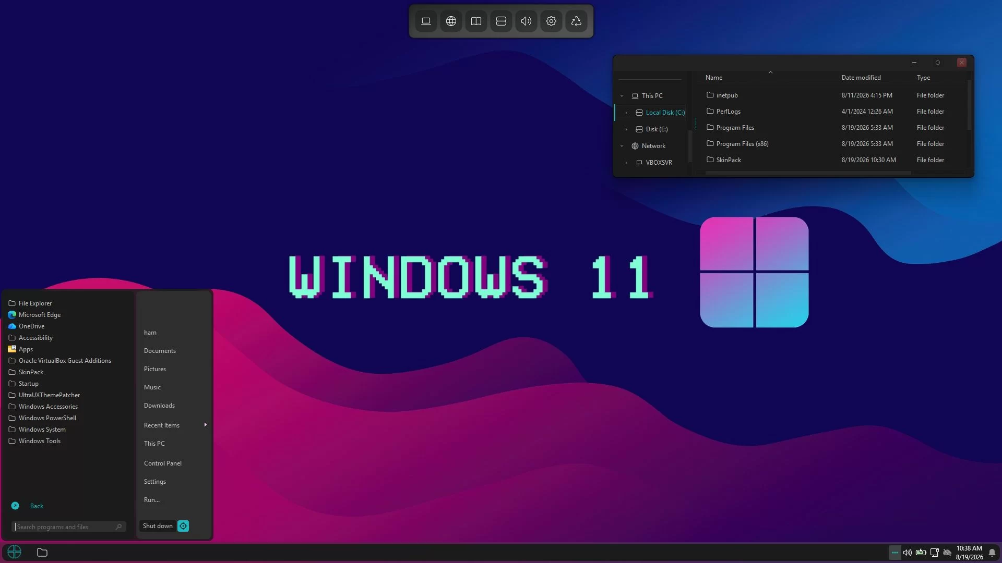
Task: Select VBOXSVR in the navigation pane
Action: tap(659, 163)
